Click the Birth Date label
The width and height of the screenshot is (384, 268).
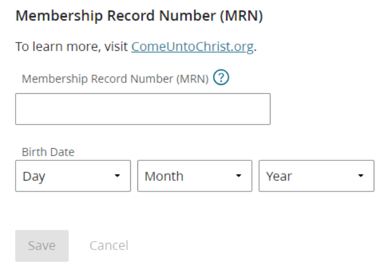tap(48, 152)
